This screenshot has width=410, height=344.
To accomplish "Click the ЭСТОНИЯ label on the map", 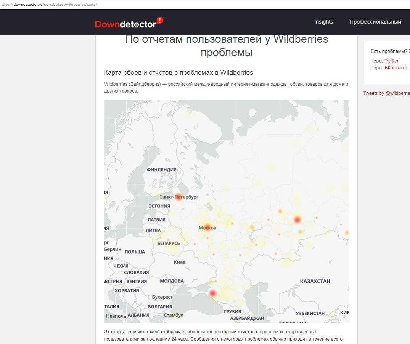I will (x=159, y=206).
